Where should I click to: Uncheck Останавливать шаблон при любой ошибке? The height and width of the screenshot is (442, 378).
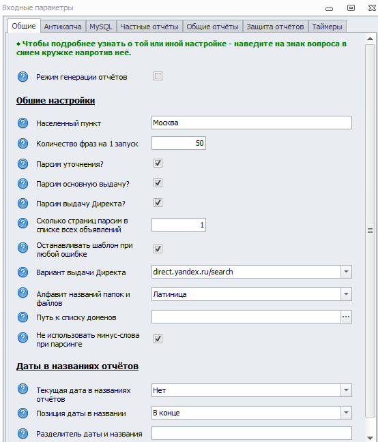point(158,249)
